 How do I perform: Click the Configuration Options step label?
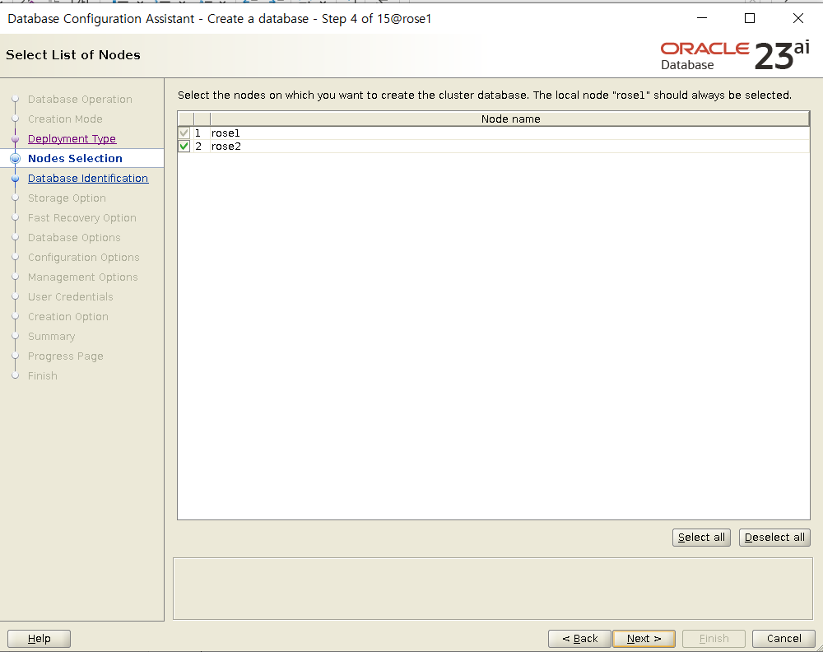coord(83,258)
